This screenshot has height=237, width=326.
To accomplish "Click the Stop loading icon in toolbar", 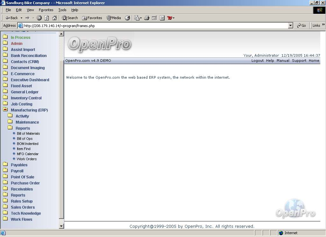I will [x=39, y=18].
